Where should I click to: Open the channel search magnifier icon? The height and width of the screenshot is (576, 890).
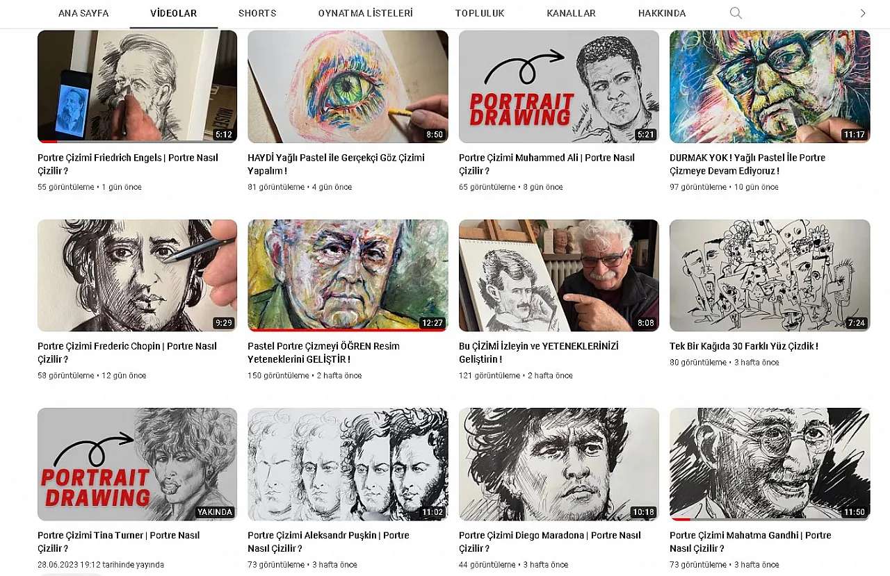(736, 13)
